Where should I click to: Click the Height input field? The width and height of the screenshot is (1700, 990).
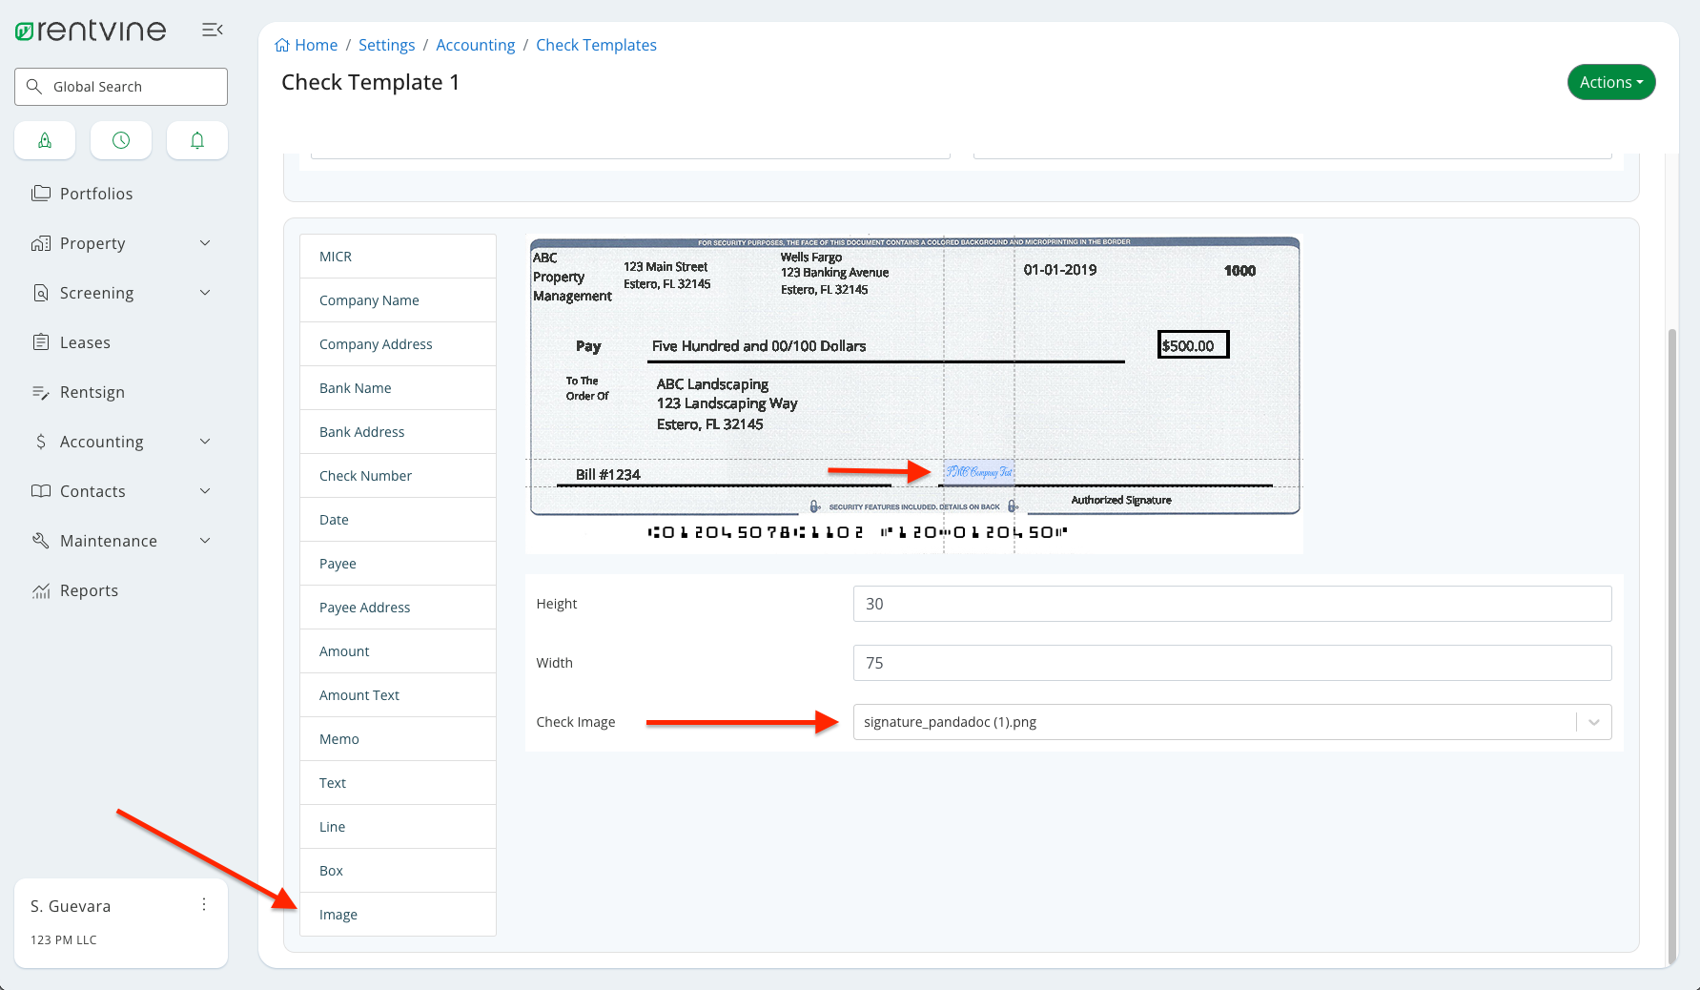pyautogui.click(x=1231, y=603)
